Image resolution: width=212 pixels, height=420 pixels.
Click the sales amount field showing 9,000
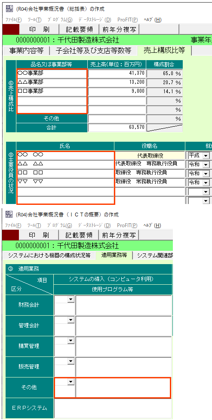coord(117,91)
